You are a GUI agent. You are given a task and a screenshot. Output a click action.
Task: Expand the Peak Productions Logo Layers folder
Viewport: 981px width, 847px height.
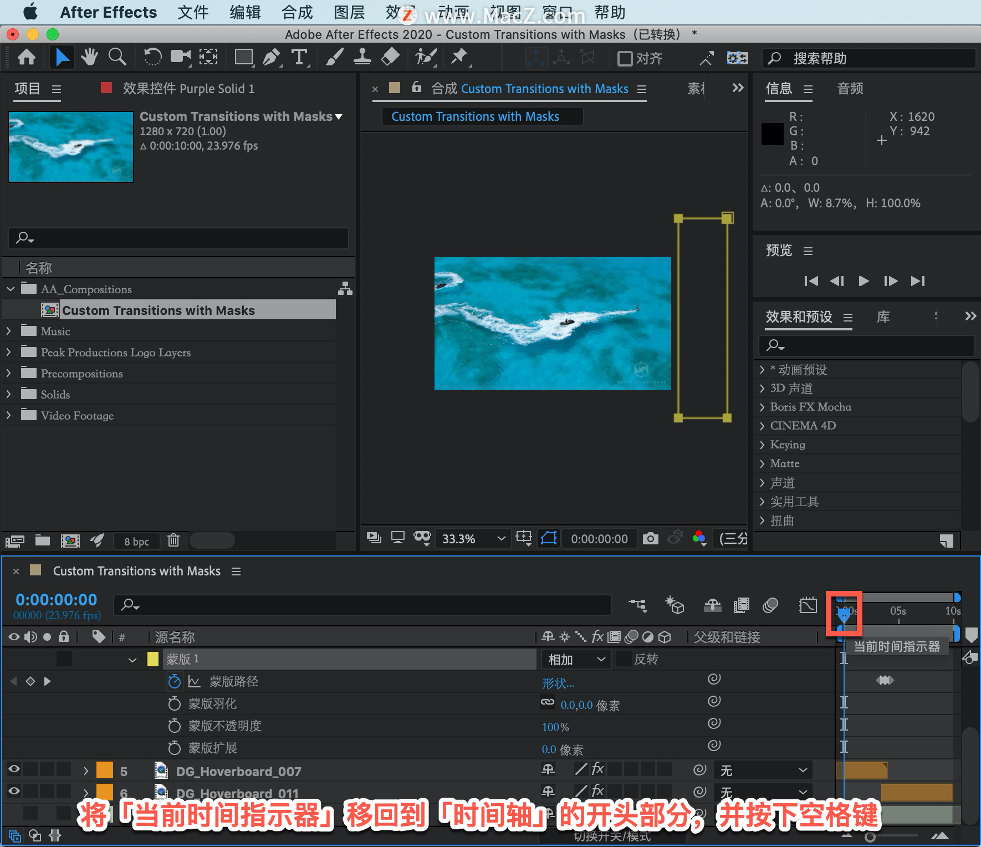tap(8, 352)
